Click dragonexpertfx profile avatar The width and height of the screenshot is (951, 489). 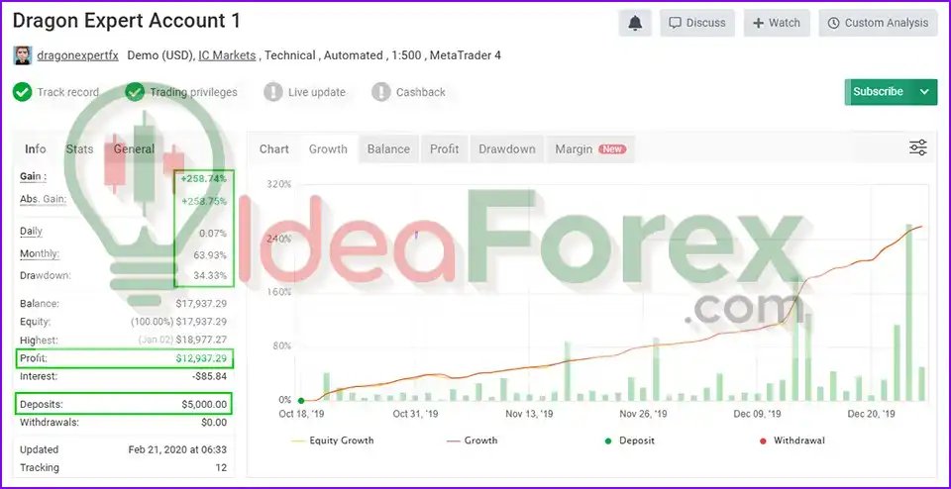click(23, 55)
